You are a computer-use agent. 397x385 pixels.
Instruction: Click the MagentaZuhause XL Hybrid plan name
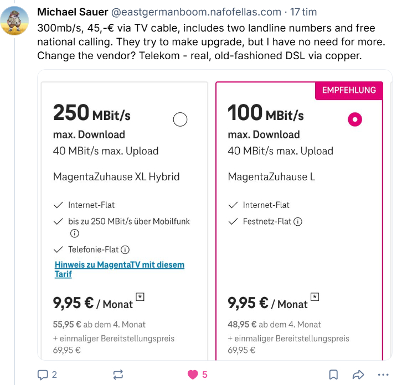[x=116, y=177]
